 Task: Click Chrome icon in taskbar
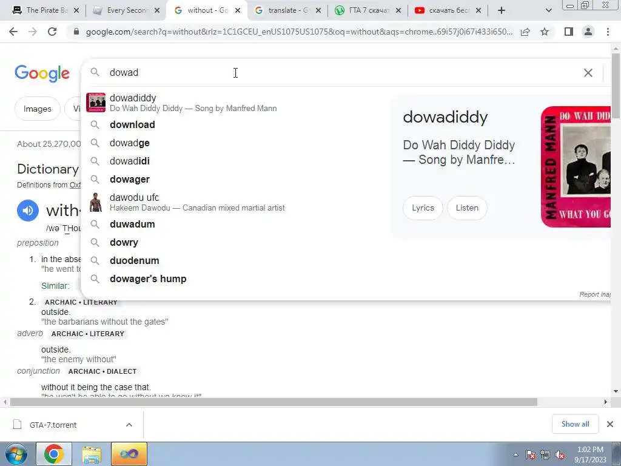pyautogui.click(x=54, y=454)
